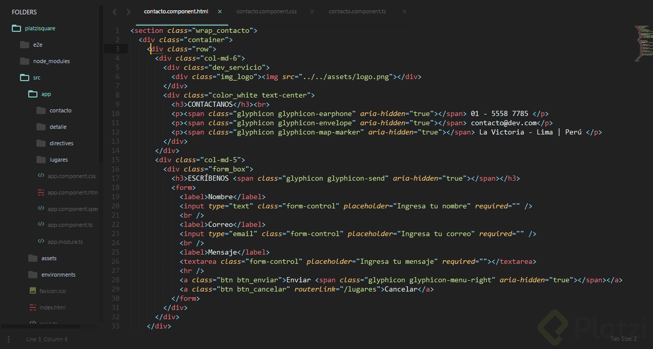Viewport: 653px width, 349px height.
Task: Switch to the contacto.component.css tab
Action: pyautogui.click(x=266, y=11)
